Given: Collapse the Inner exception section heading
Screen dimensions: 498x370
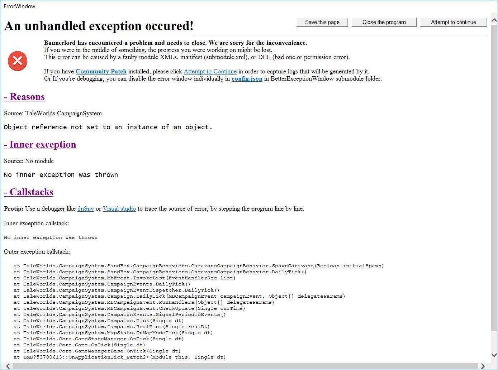Looking at the screenshot, I should pyautogui.click(x=40, y=144).
